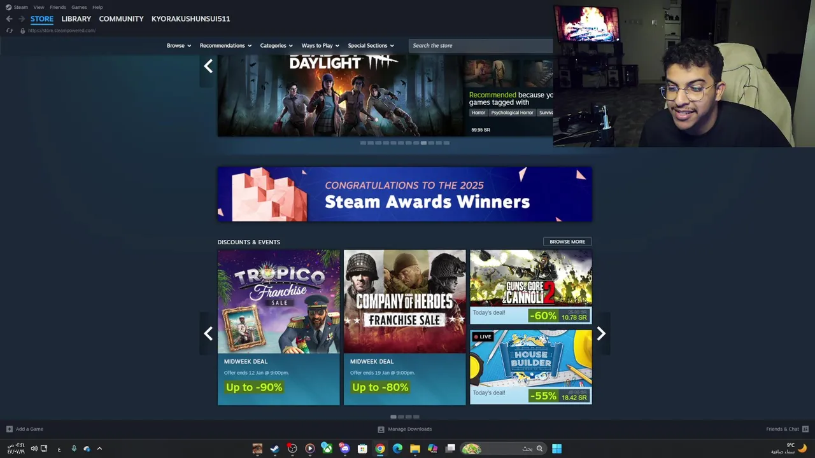This screenshot has width=815, height=458.
Task: Open Microsoft Store from the taskbar
Action: pyautogui.click(x=362, y=448)
